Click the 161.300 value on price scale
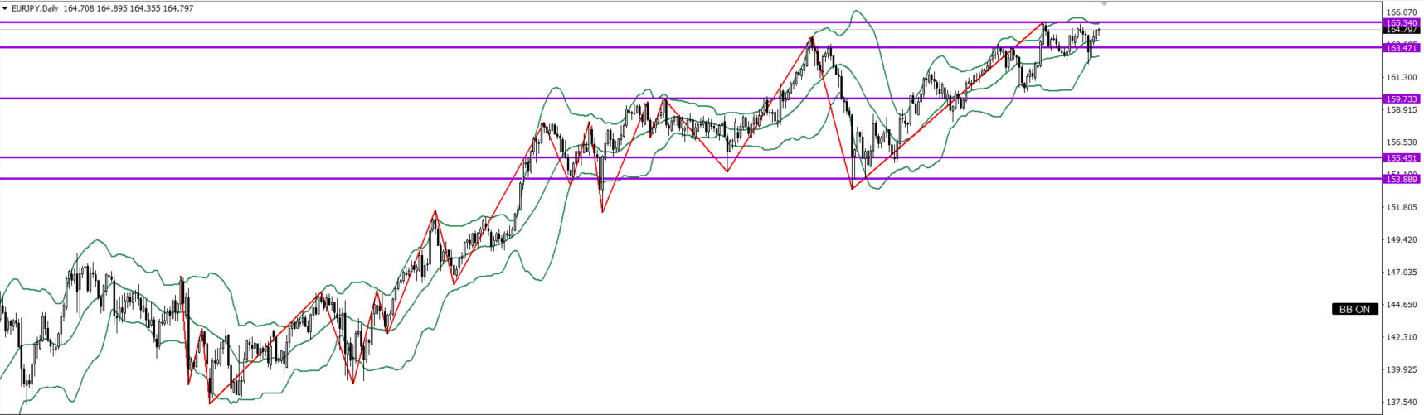Viewport: 1424px width, 415px height. click(1402, 78)
